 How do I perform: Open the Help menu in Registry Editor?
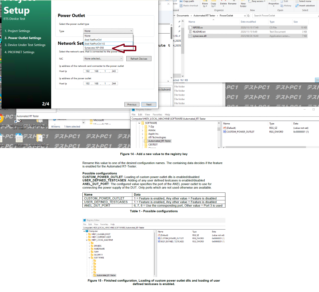(167, 115)
